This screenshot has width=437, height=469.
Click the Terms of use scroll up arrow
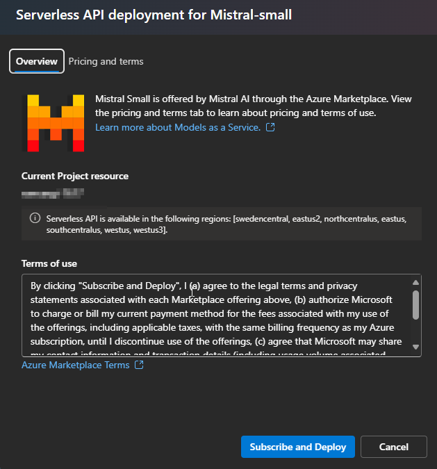pyautogui.click(x=415, y=282)
